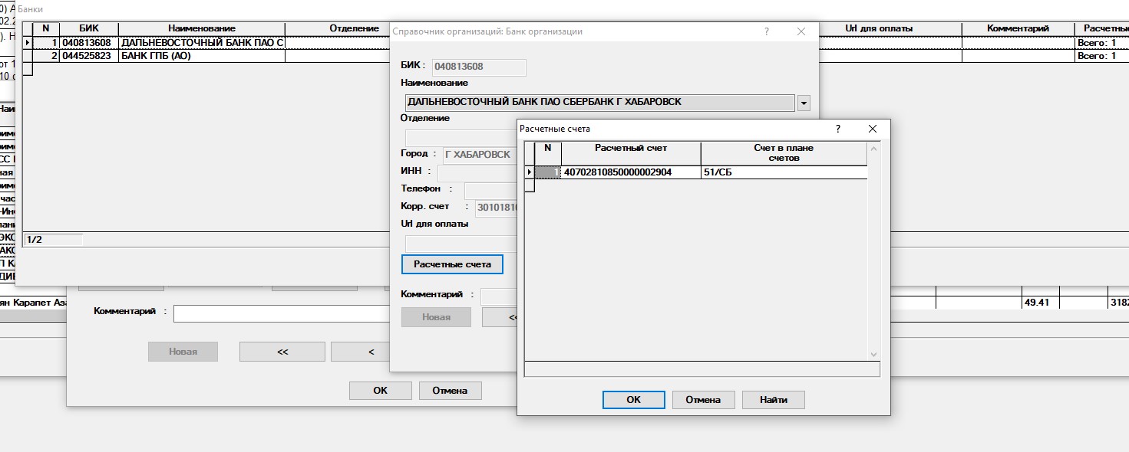Select account number 40702810850000002904 cell
The height and width of the screenshot is (452, 1129).
[631, 172]
